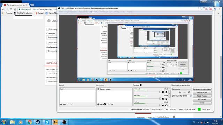Open Профиль menu in OBS

pos(94,12)
